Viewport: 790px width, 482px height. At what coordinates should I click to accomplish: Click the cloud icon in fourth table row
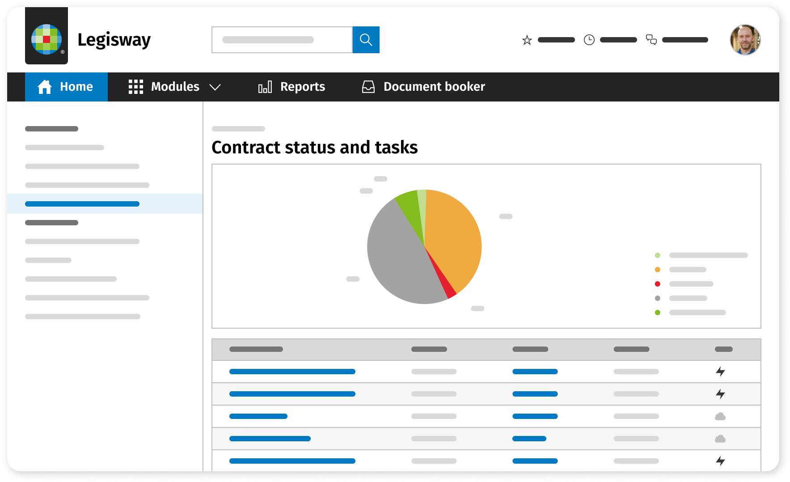click(x=720, y=439)
